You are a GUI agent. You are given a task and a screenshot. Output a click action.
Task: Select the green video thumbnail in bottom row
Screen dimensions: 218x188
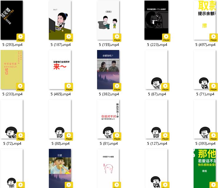click(204, 168)
